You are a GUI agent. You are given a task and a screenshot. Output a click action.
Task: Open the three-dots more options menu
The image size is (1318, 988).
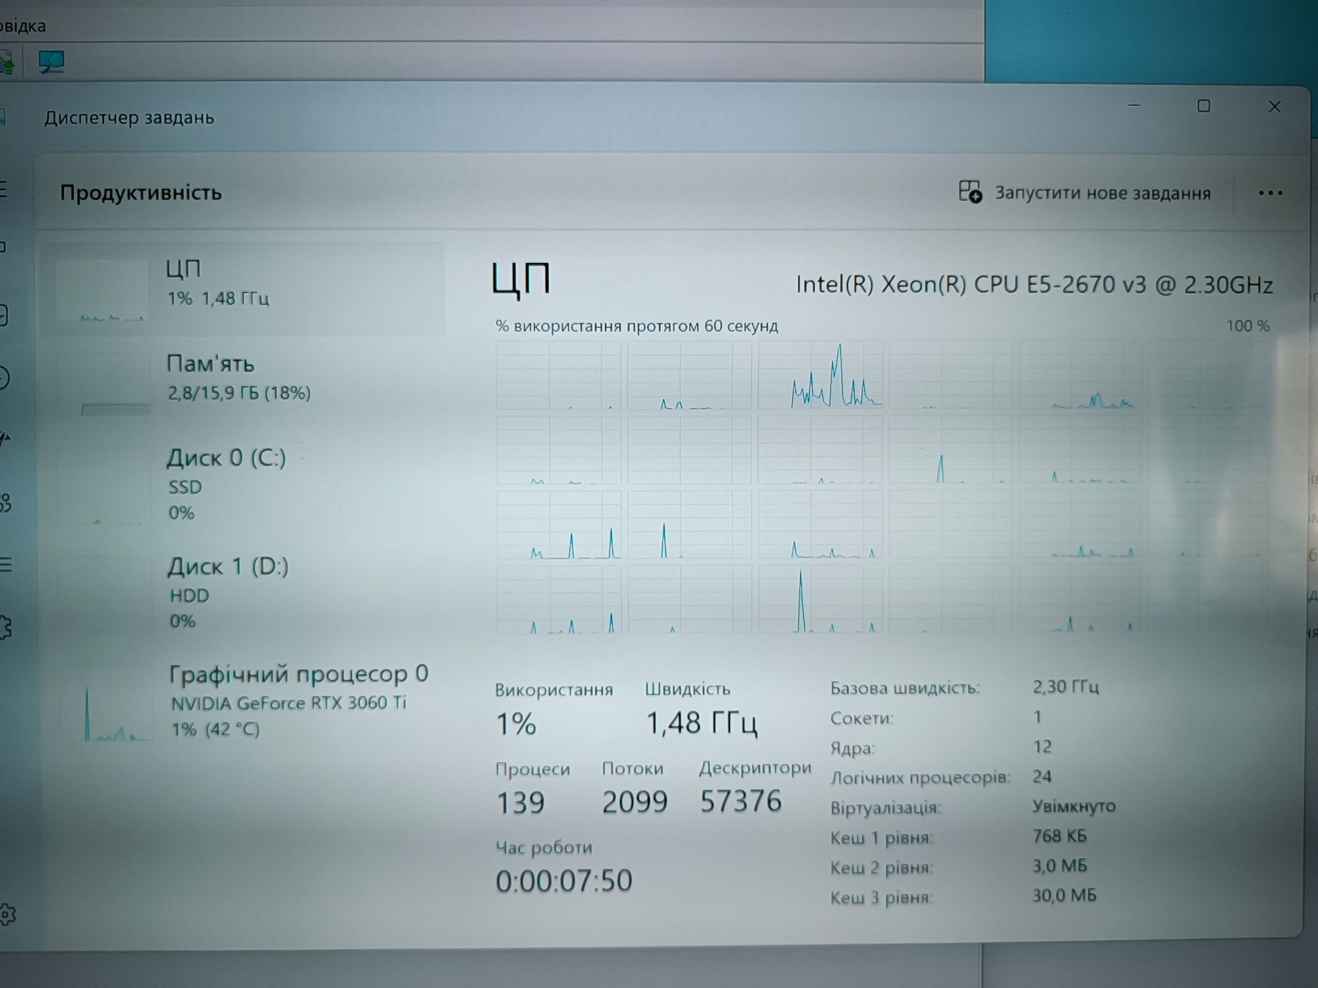[1270, 193]
